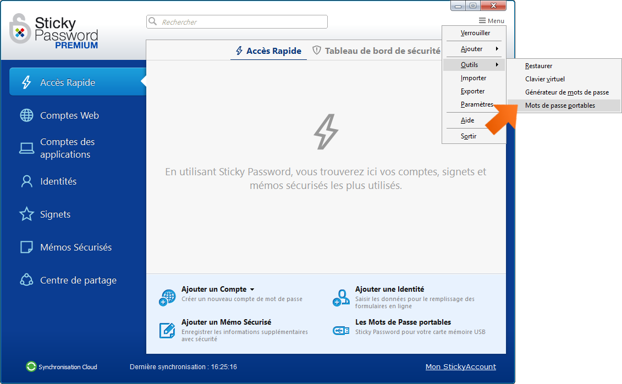Select Mots de passe portables submenu item
Viewport: 622px width, 384px height.
(x=564, y=105)
